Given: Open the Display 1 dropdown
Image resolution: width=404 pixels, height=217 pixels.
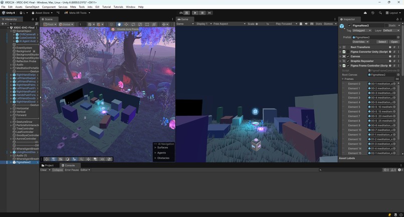Looking at the screenshot, I should 204,24.
